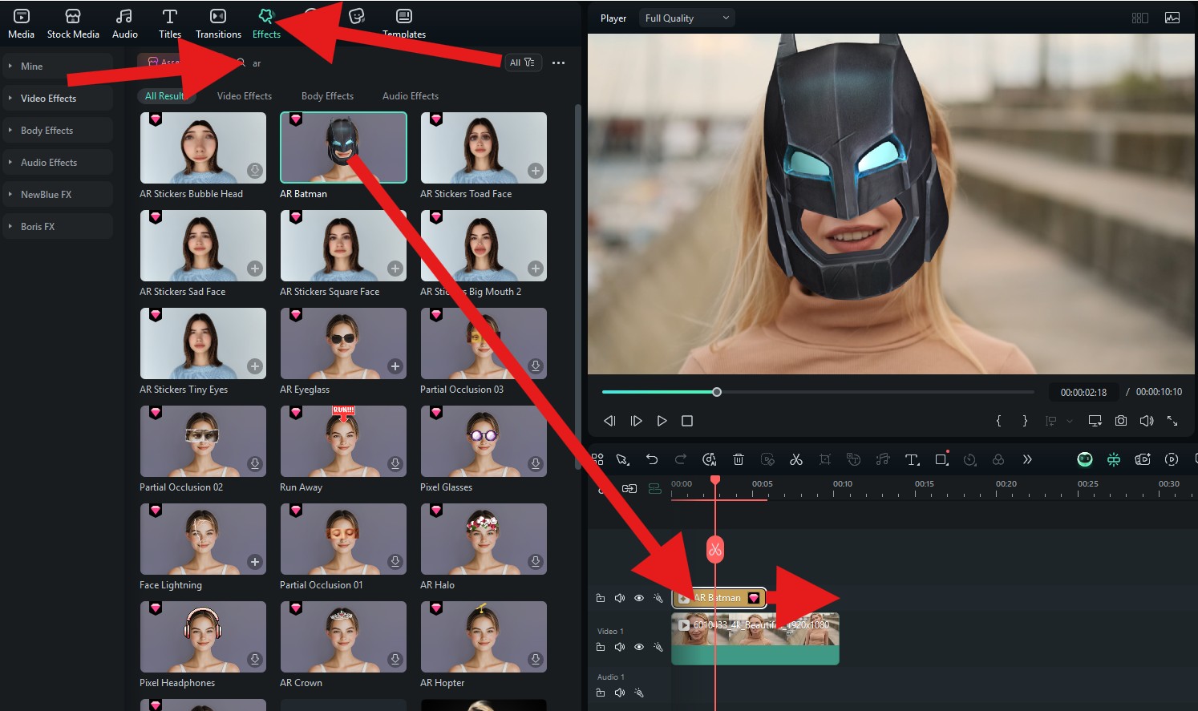This screenshot has height=711, width=1198.
Task: Download the Pixel Glasses effect
Action: pyautogui.click(x=535, y=464)
